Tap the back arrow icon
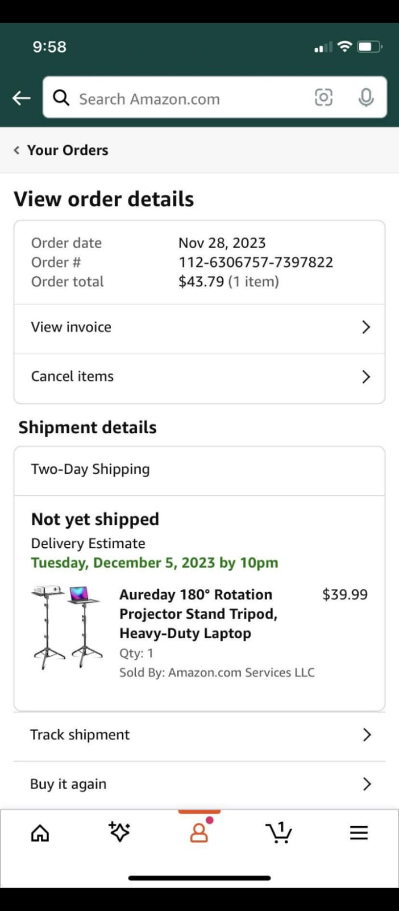The height and width of the screenshot is (911, 399). coord(22,98)
